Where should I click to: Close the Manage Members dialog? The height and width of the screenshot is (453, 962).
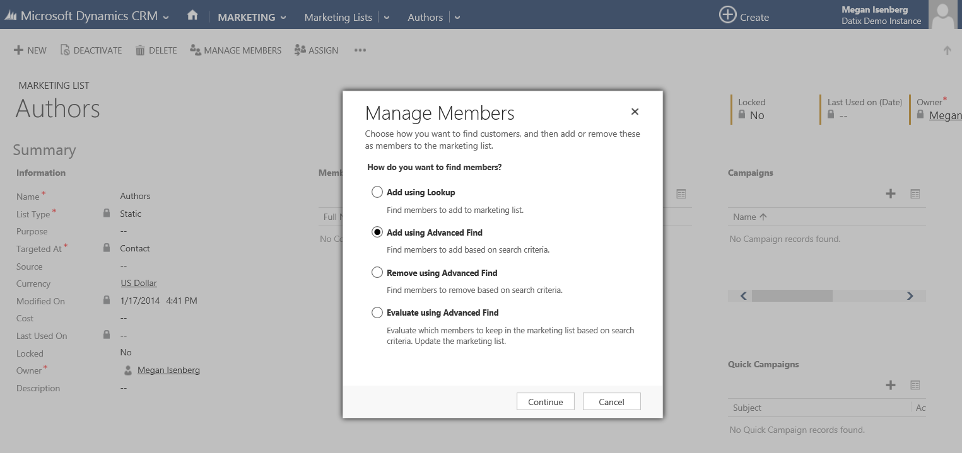pos(635,112)
